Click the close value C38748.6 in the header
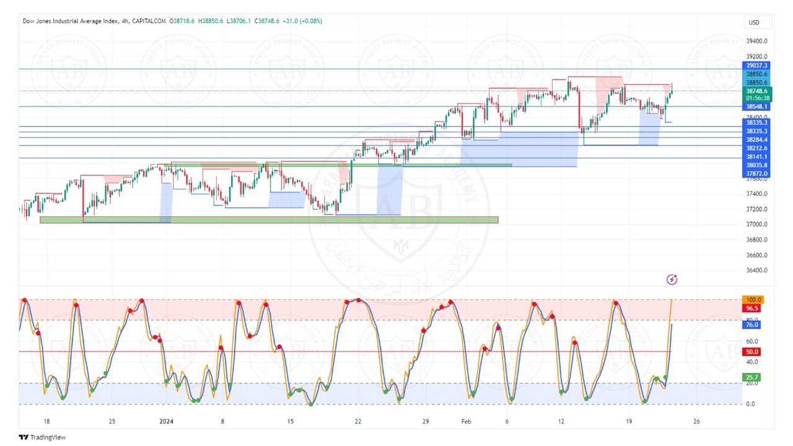This screenshot has height=446, width=793. point(267,21)
